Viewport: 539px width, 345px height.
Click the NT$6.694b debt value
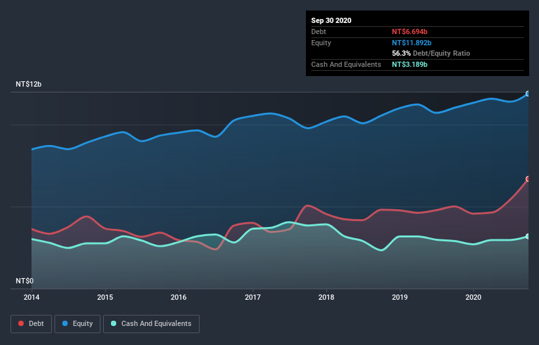410,31
